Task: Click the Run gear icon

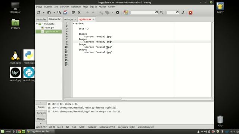Action: click(x=118, y=13)
